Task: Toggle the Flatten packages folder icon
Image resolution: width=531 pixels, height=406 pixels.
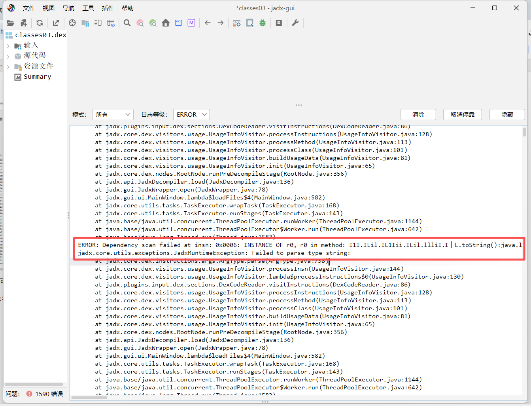Action: tap(85, 23)
